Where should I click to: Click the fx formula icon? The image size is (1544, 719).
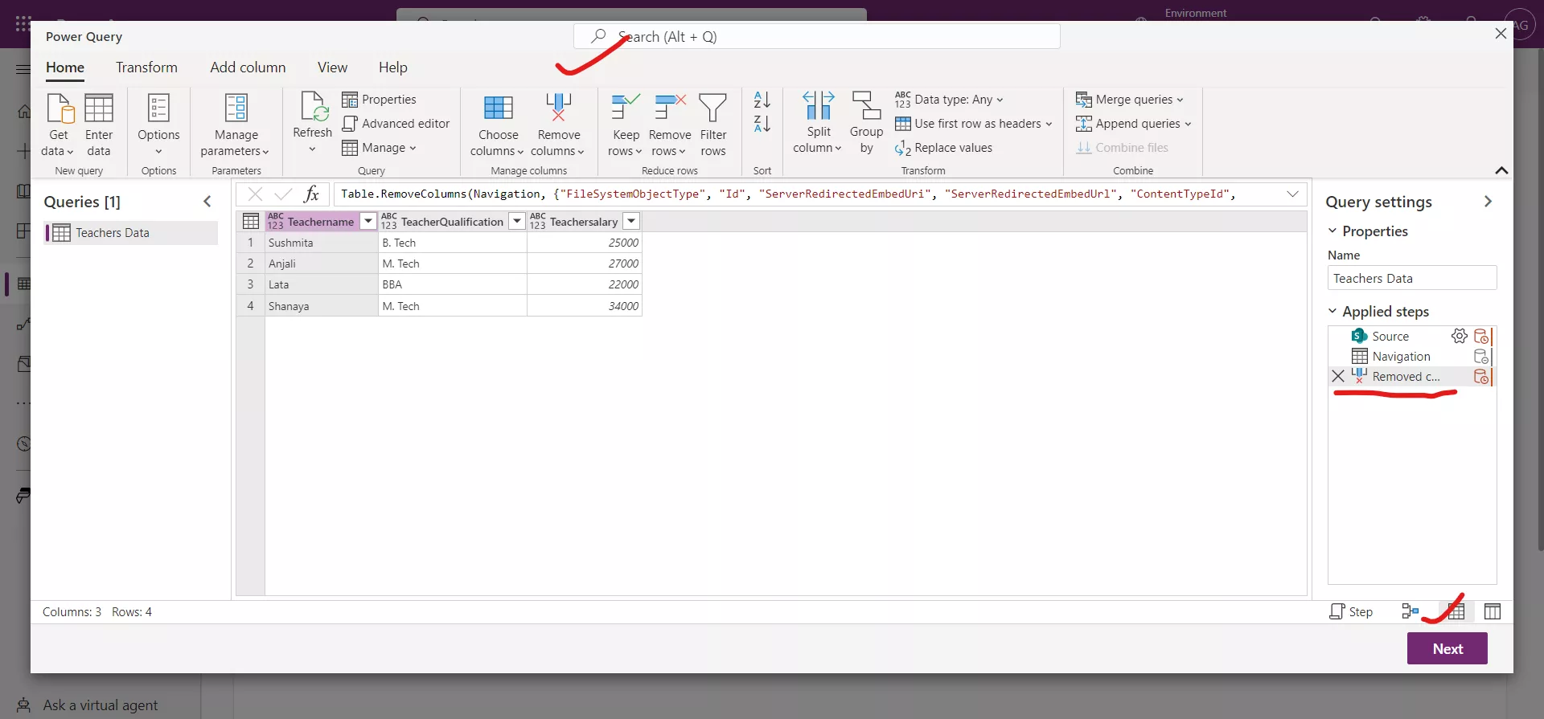pyautogui.click(x=311, y=194)
